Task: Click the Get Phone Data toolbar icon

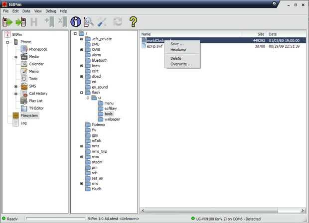Action: pos(7,21)
